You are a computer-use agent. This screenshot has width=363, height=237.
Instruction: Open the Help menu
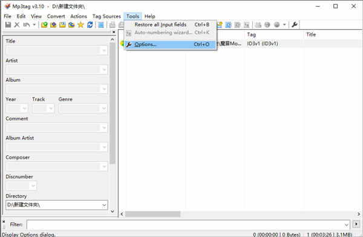(x=150, y=16)
